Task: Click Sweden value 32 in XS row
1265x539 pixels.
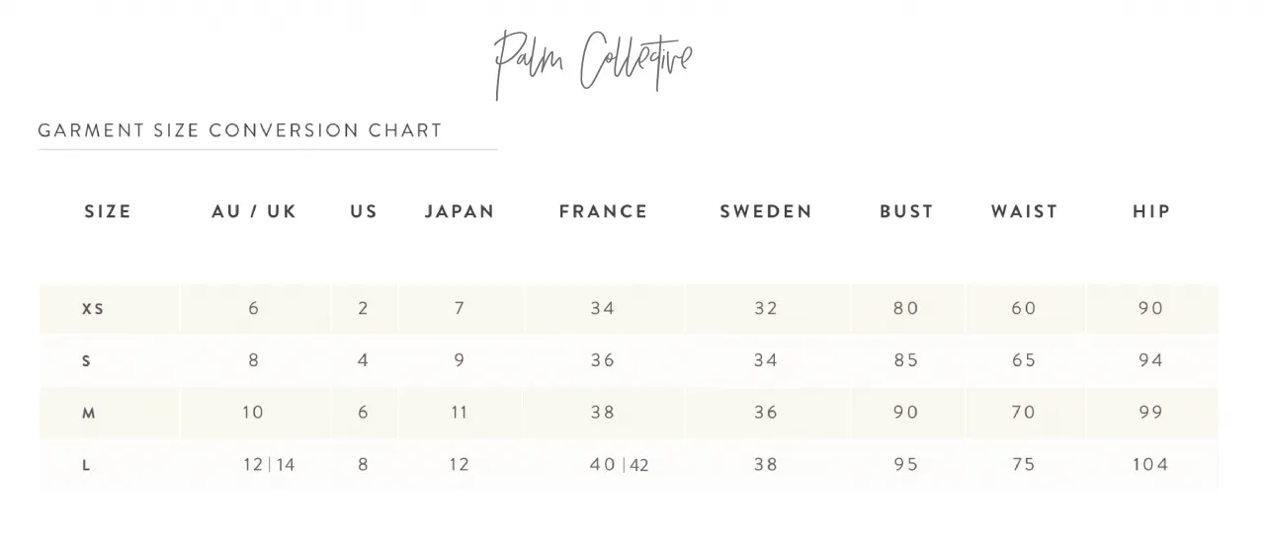Action: coord(766,308)
